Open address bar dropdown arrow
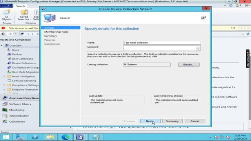 (x=243, y=34)
